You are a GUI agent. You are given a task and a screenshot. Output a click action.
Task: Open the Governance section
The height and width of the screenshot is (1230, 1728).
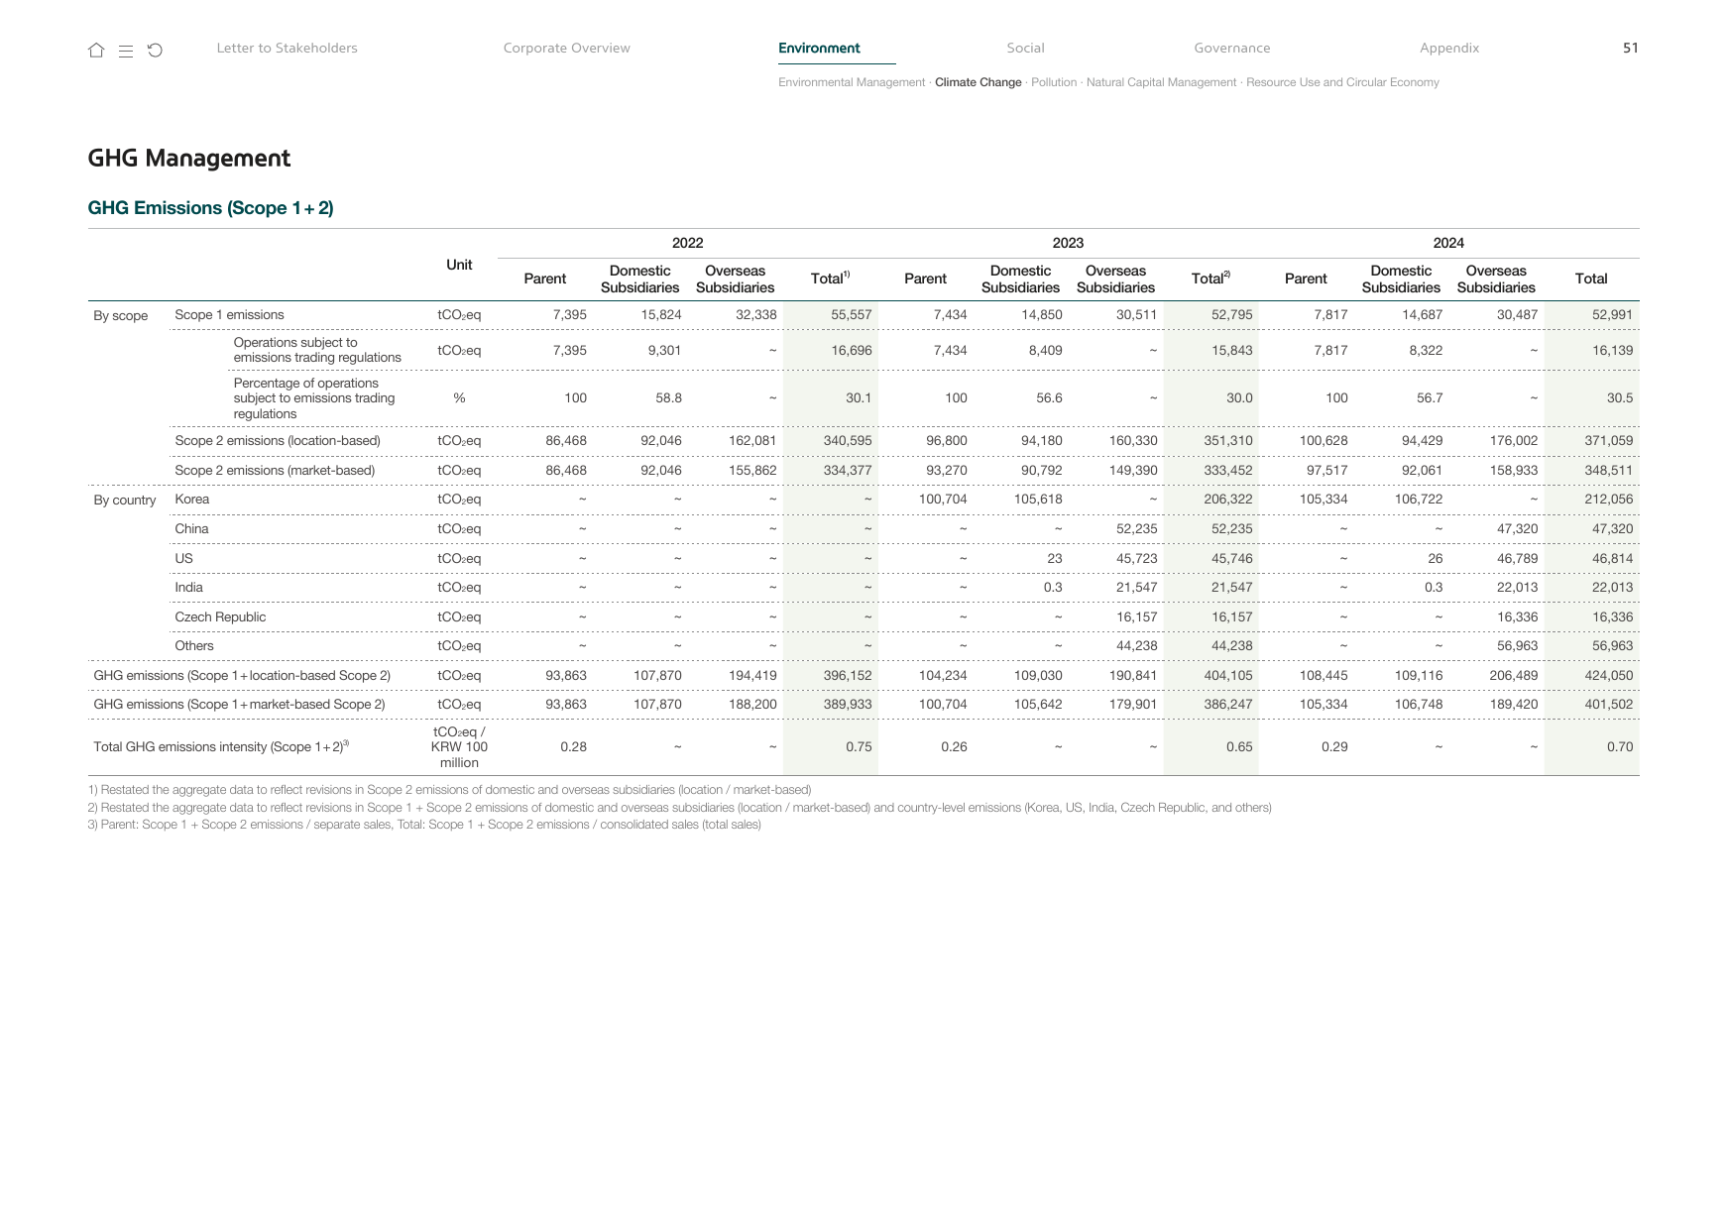(1232, 48)
